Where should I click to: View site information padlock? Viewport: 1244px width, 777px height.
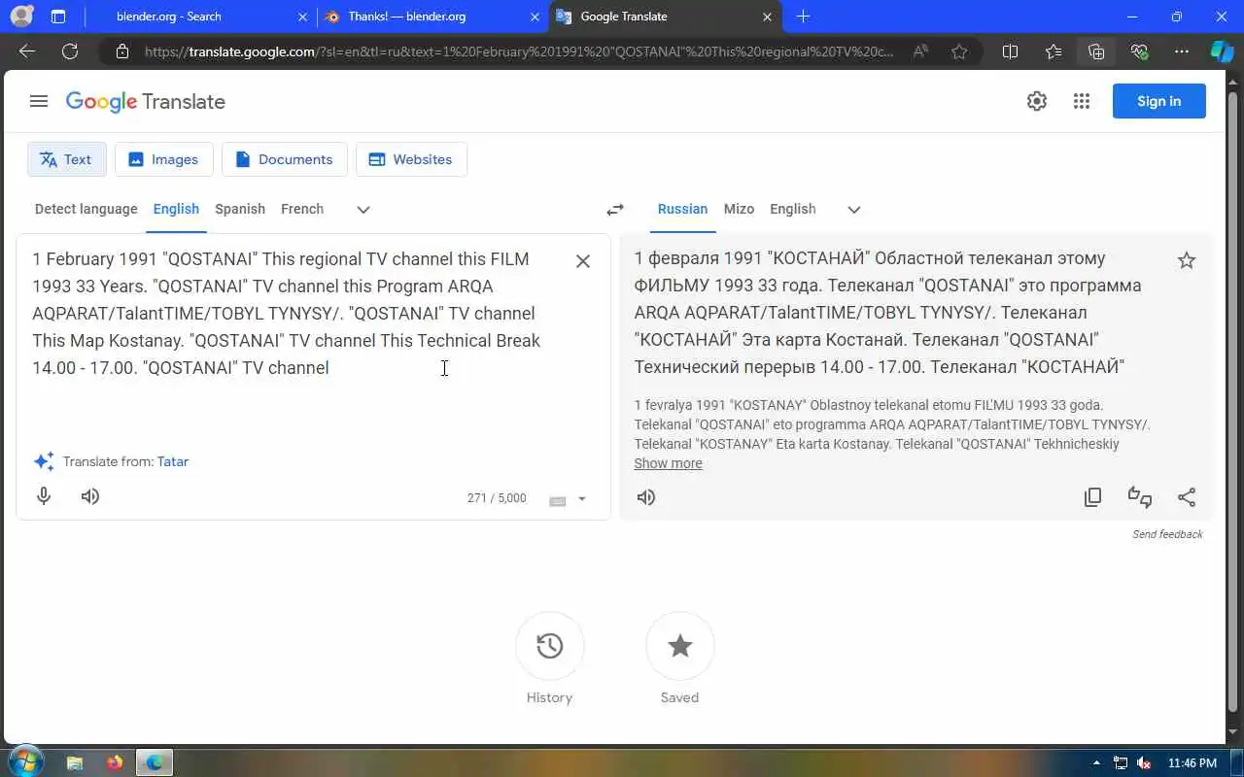click(121, 51)
